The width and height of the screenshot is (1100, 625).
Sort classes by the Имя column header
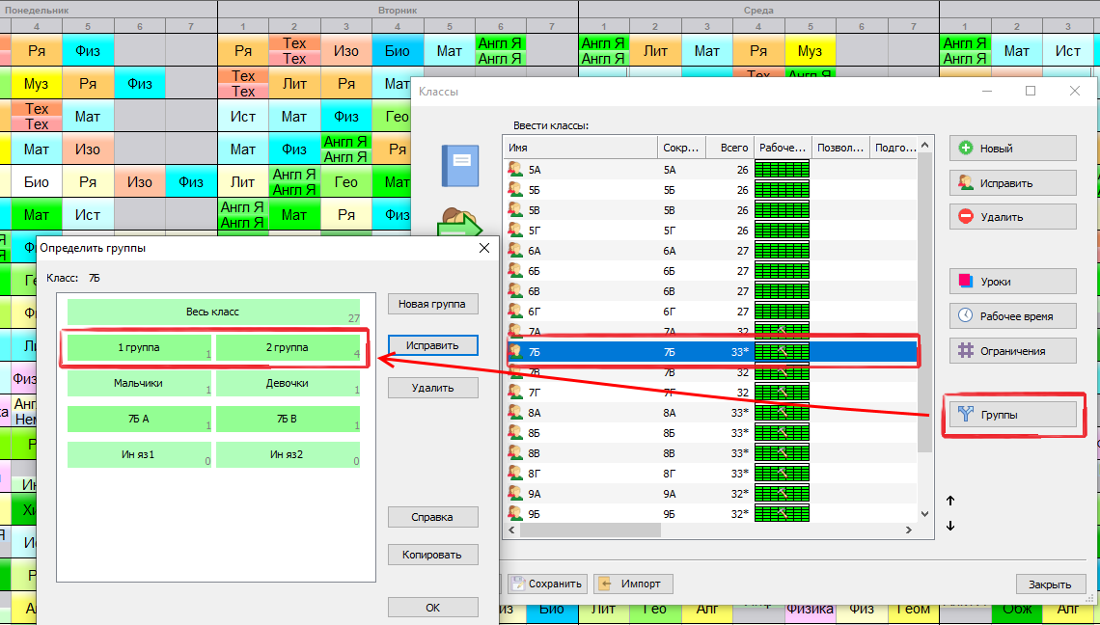pyautogui.click(x=579, y=148)
